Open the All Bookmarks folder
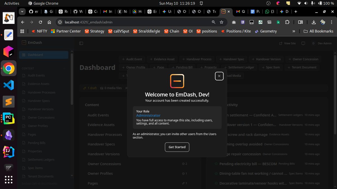Screen dimensions: 337x189 pos(318,31)
